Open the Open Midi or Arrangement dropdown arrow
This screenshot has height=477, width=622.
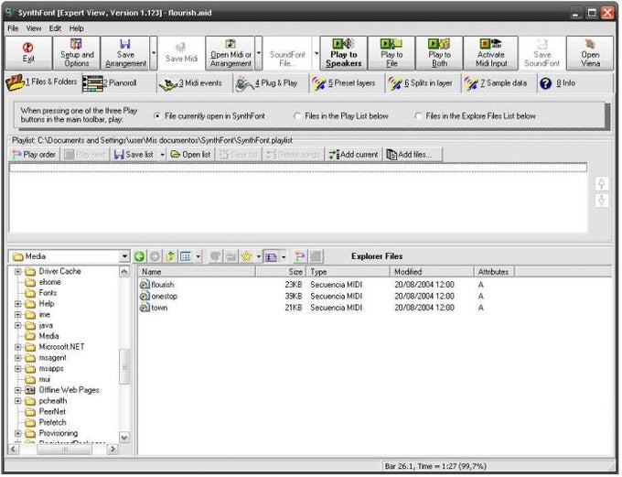pyautogui.click(x=259, y=53)
